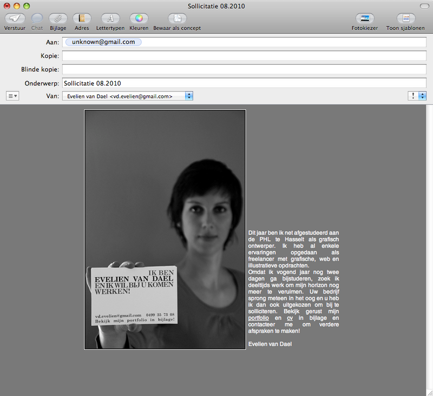
Task: Open the portfolio link in message body
Action: pyautogui.click(x=258, y=318)
